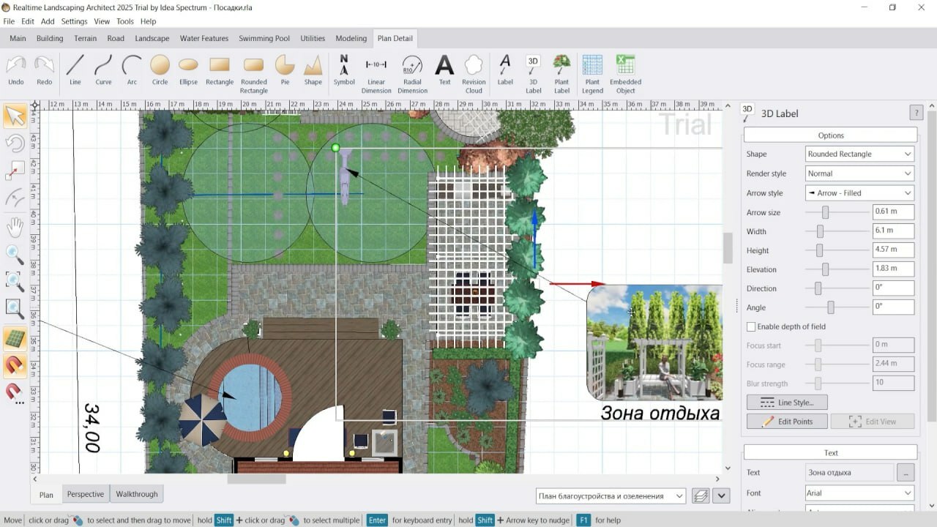Image resolution: width=937 pixels, height=527 pixels.
Task: Click the Radial Dimension tool
Action: pos(412,74)
